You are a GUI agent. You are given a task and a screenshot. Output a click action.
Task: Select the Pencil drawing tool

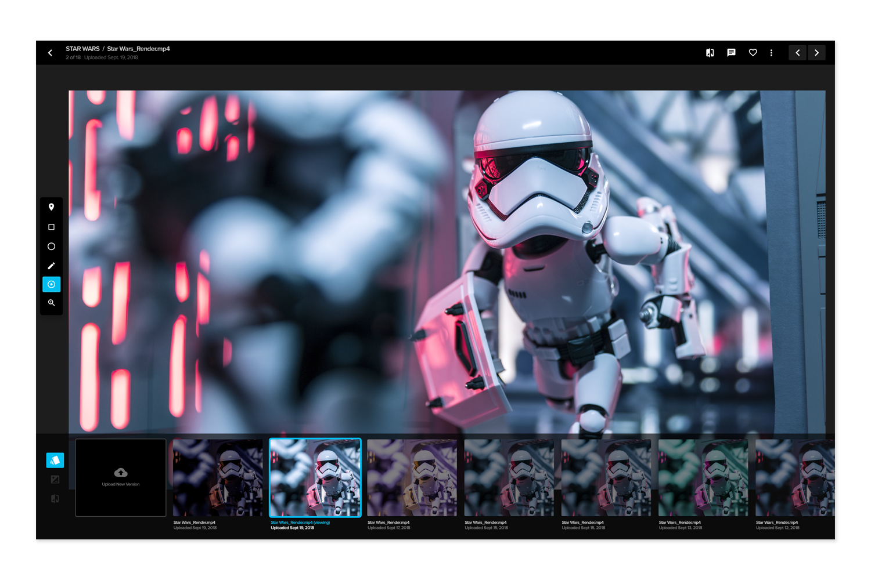coord(51,266)
